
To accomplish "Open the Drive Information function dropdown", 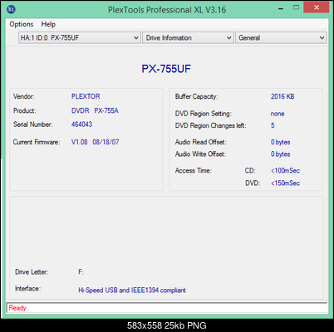I will 188,37.
